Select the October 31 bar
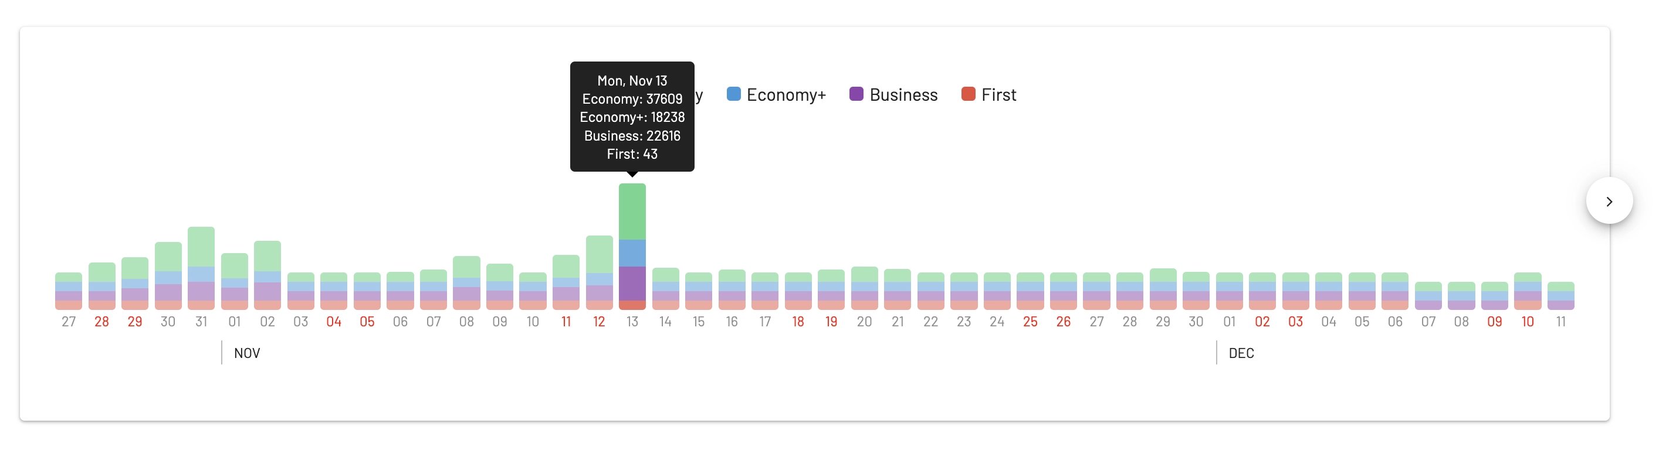1659x457 pixels. click(x=201, y=268)
